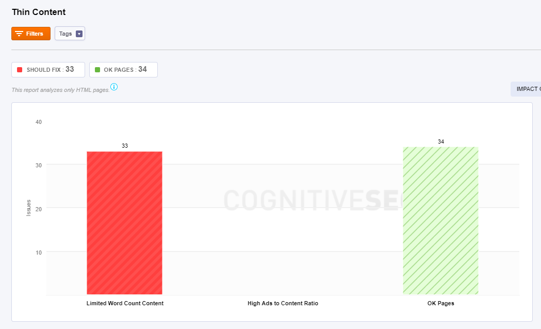Toggle the OK PAGES : 34 legend item
Viewport: 541px width, 329px height.
click(x=123, y=70)
